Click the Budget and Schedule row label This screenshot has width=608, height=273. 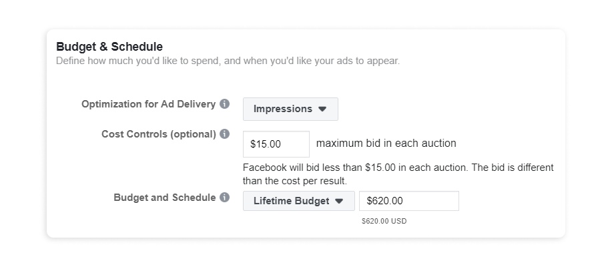[x=165, y=198]
